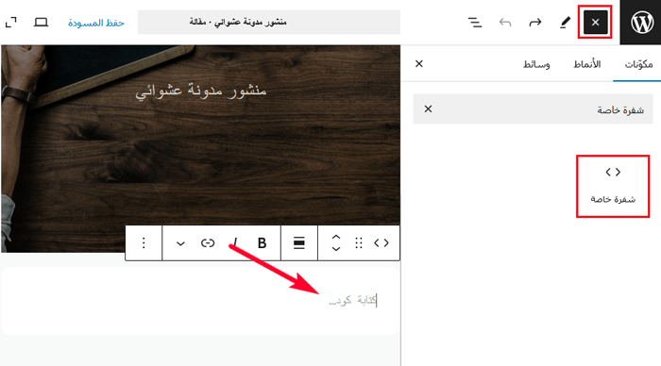This screenshot has height=366, width=661.
Task: Click the WordPress logo button
Action: coord(641,23)
